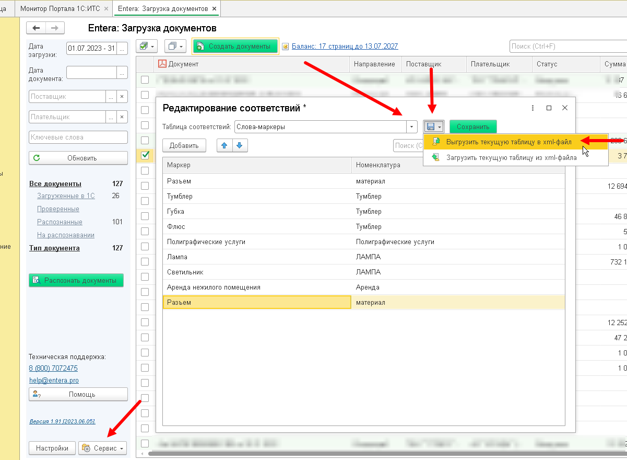Open the check-marks dropdown button in toolbar
Image resolution: width=627 pixels, height=460 pixels.
coord(147,47)
